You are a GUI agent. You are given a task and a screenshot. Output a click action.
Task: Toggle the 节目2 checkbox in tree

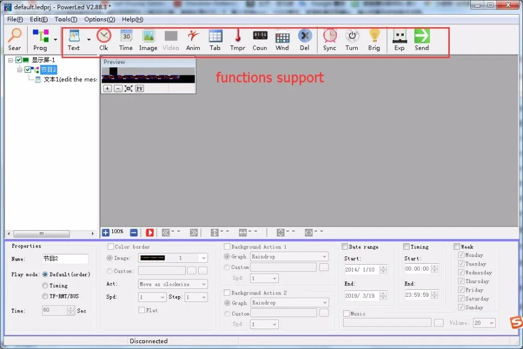point(28,70)
